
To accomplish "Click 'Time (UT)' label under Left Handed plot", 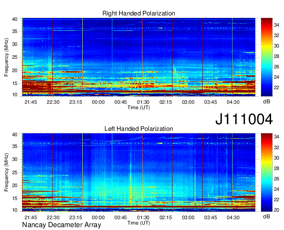I will tap(139, 223).
